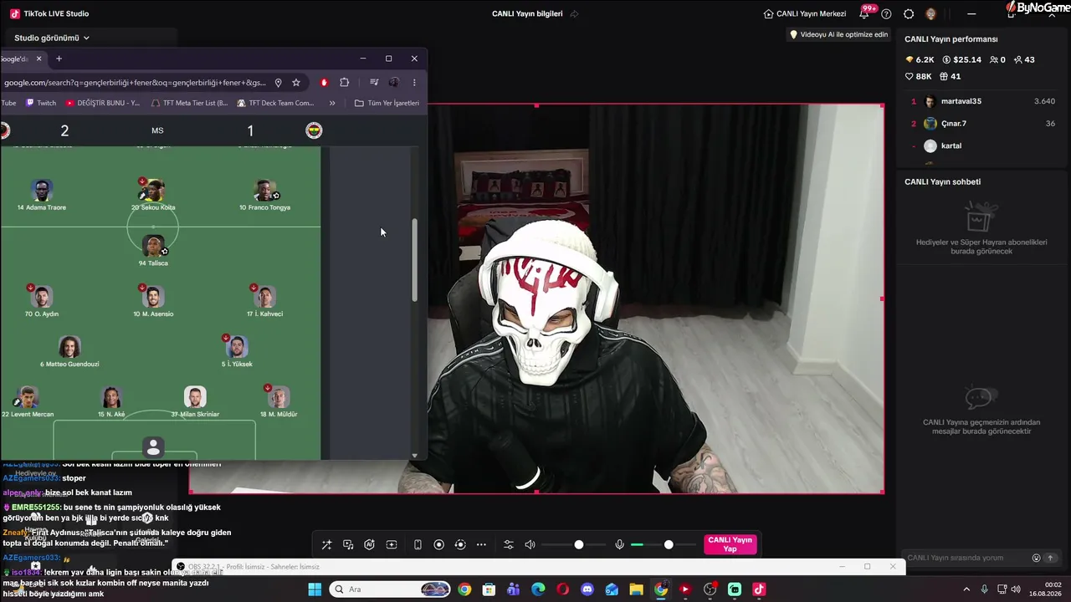Click the record circle icon

438,545
